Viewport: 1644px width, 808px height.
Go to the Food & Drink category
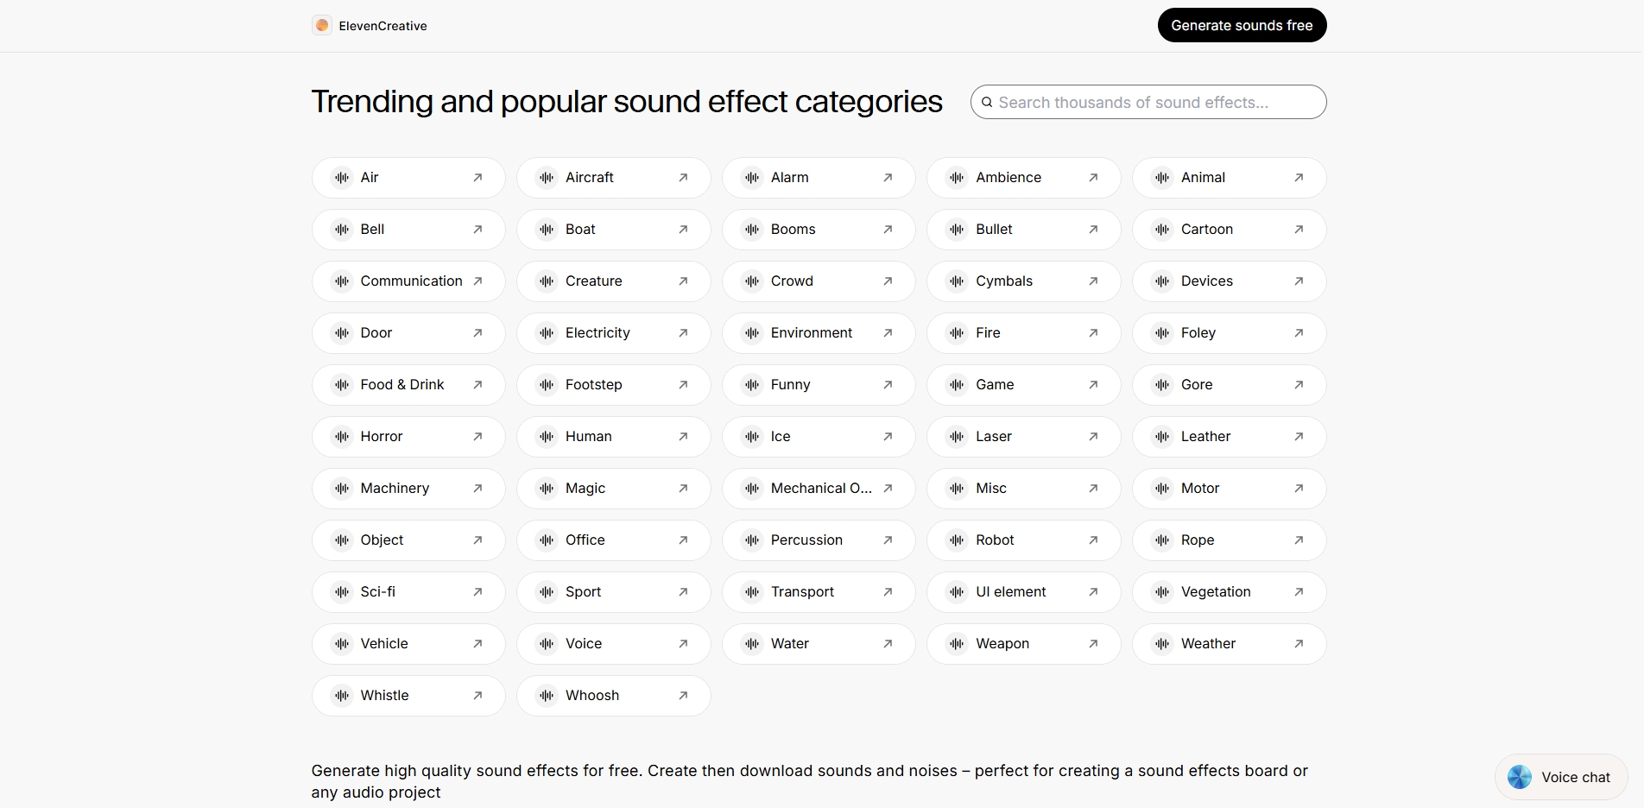(x=408, y=385)
